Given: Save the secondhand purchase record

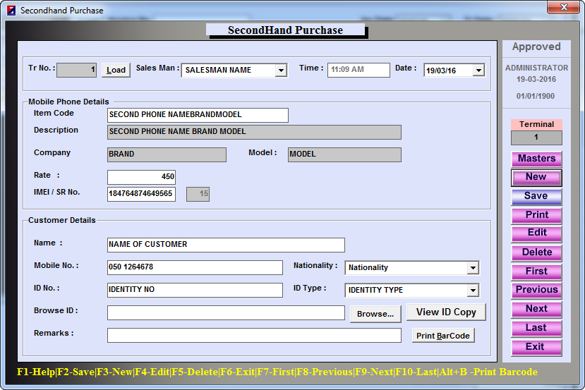Looking at the screenshot, I should 536,196.
